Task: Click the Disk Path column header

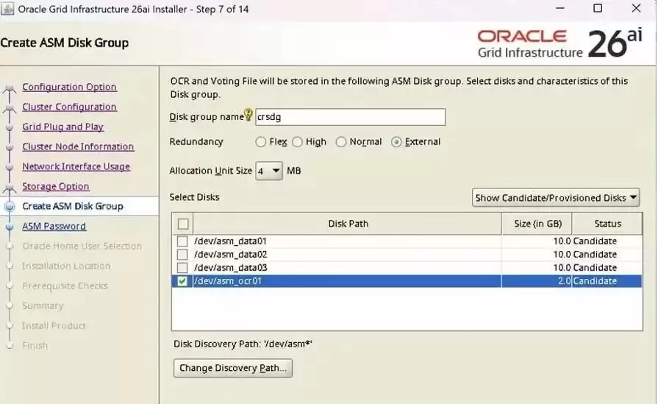Action: (348, 224)
